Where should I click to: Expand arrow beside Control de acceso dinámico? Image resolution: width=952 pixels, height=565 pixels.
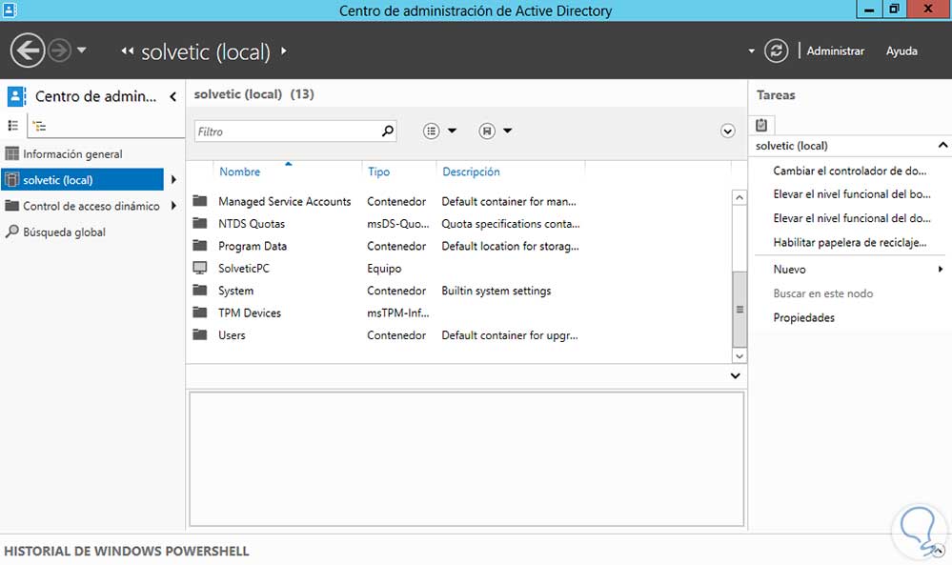[173, 206]
